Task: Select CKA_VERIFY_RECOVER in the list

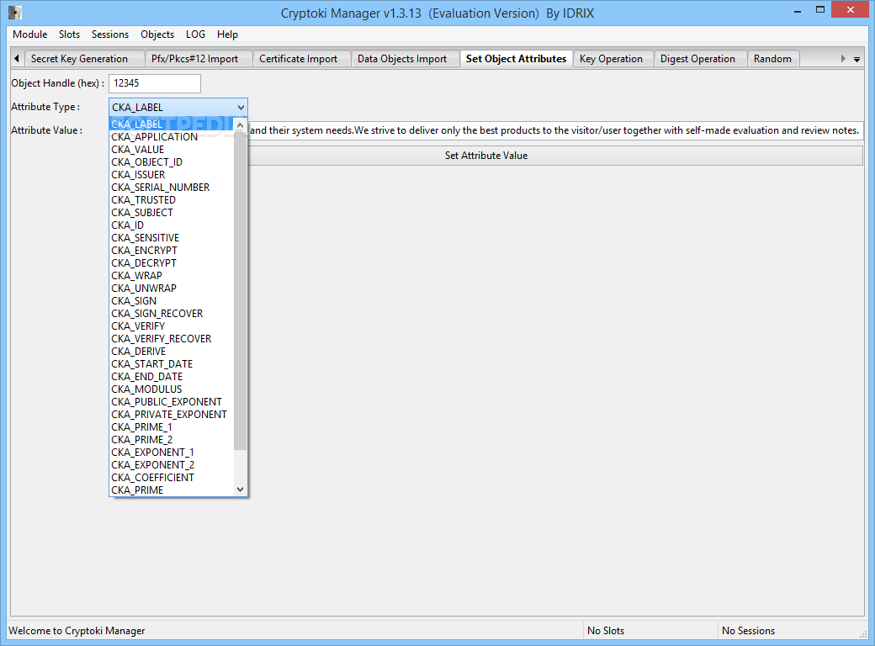Action: coord(172,339)
